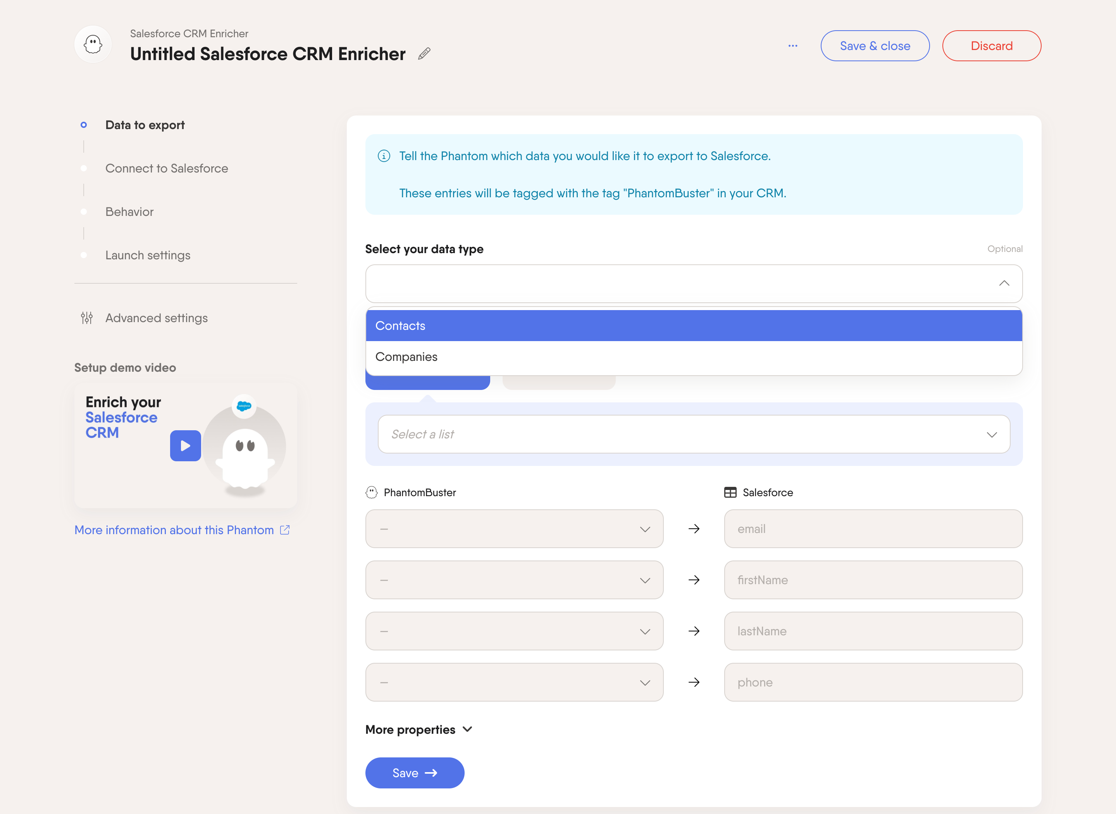Open the three-dot more options menu
The image size is (1116, 814).
tap(792, 46)
